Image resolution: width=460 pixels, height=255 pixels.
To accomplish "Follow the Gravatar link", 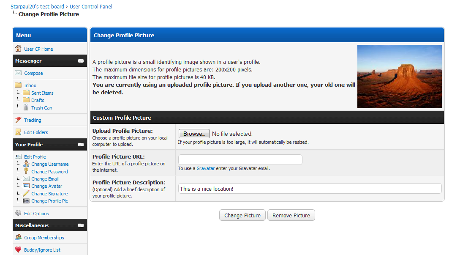I will point(206,168).
